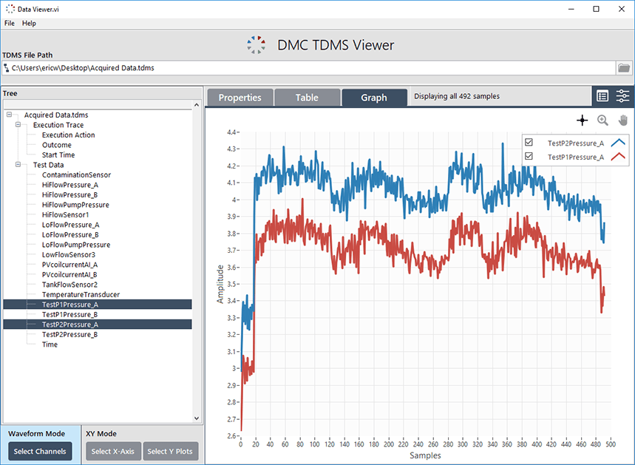Click the path type icon in file path

click(7, 68)
